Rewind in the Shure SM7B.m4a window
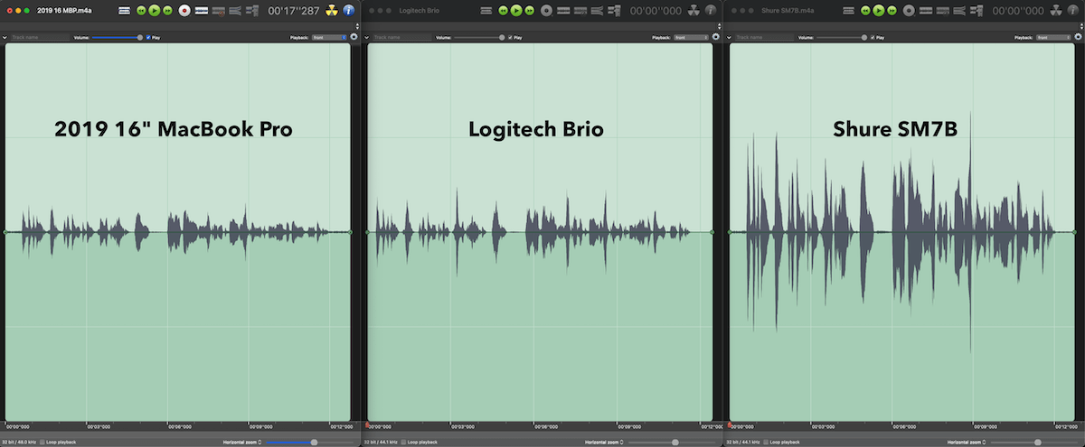The image size is (1085, 447). coord(865,11)
